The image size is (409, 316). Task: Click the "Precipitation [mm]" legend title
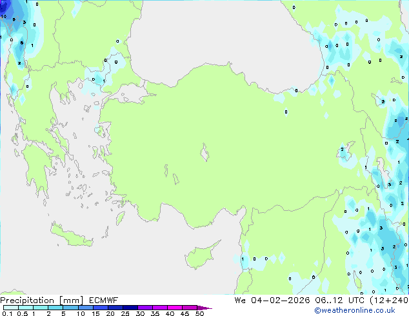(x=37, y=300)
